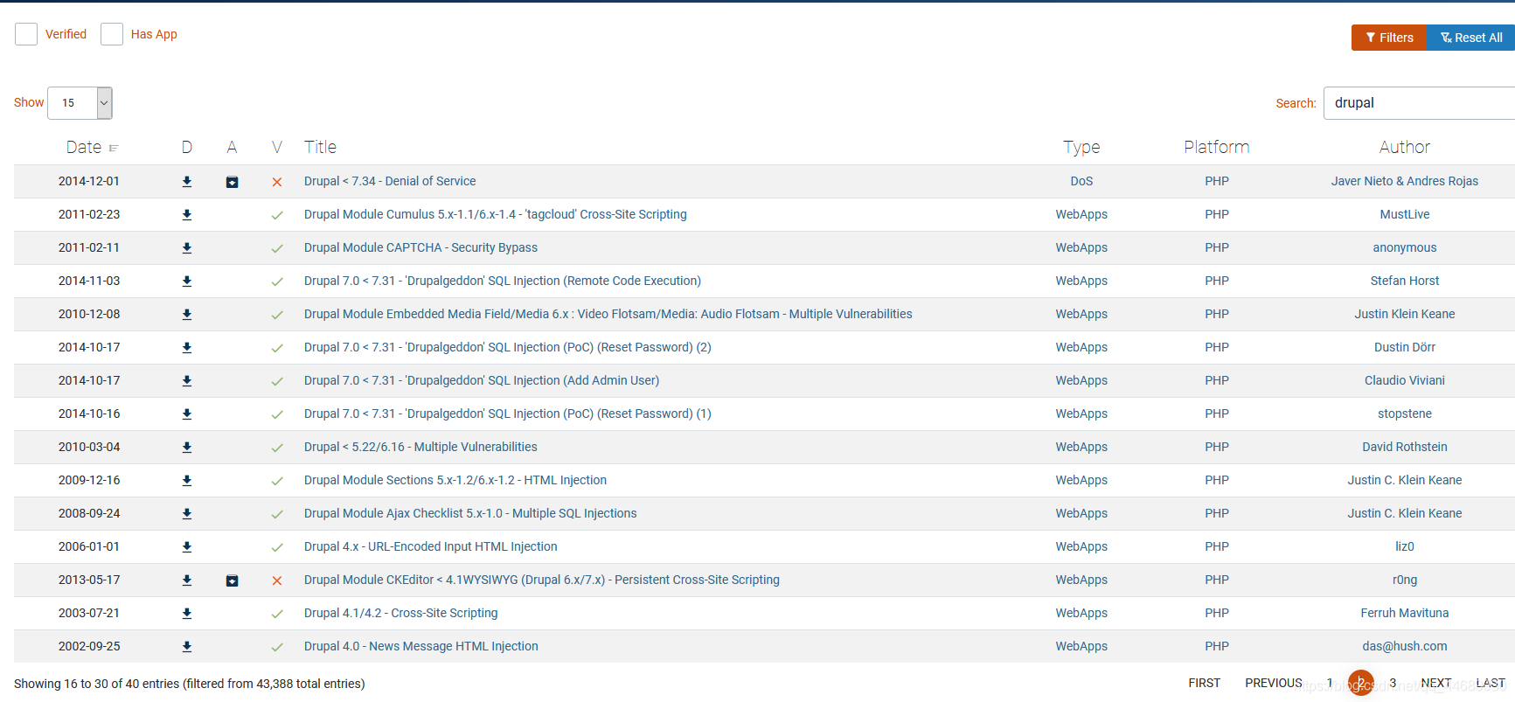Click the Reset All button
Screen dimensions: 1515x702
pos(1471,38)
